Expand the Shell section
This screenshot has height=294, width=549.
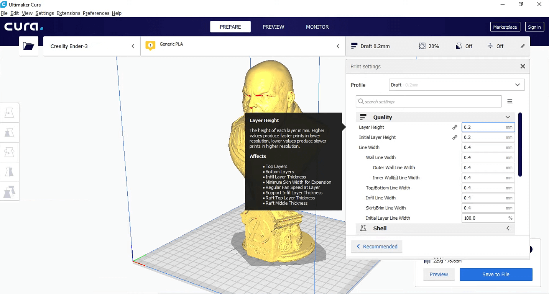click(x=508, y=228)
